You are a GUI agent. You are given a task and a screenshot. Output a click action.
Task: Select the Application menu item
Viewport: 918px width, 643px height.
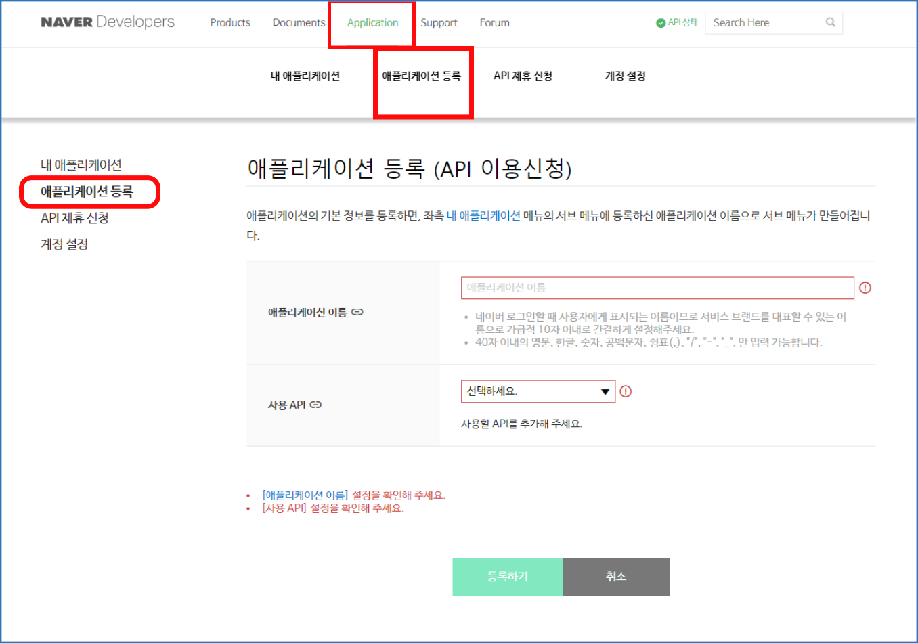(372, 23)
